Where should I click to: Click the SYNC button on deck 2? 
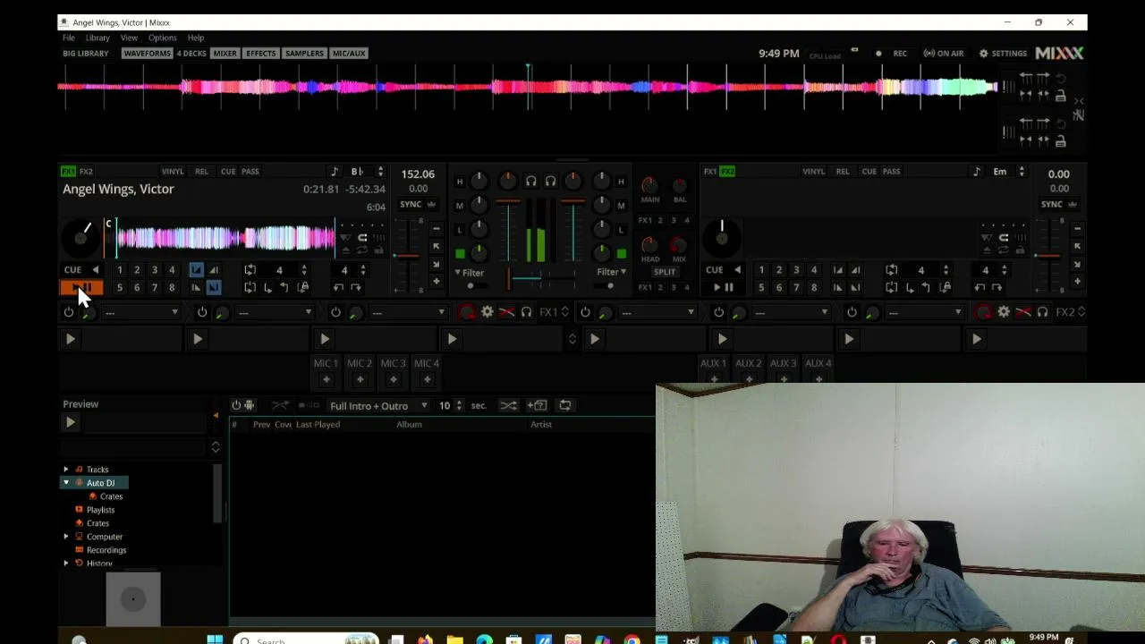point(1052,204)
